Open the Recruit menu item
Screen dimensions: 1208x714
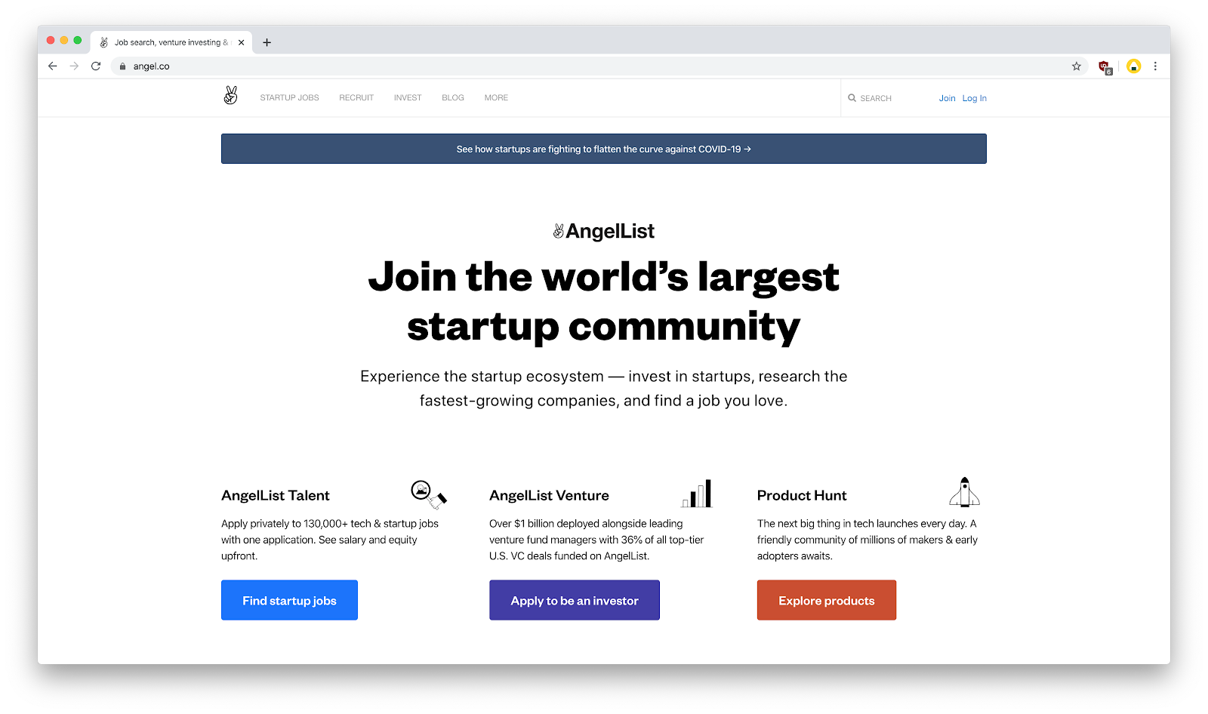coord(356,98)
